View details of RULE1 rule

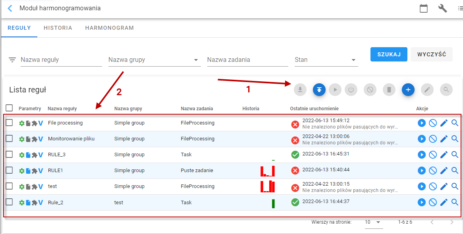point(455,170)
